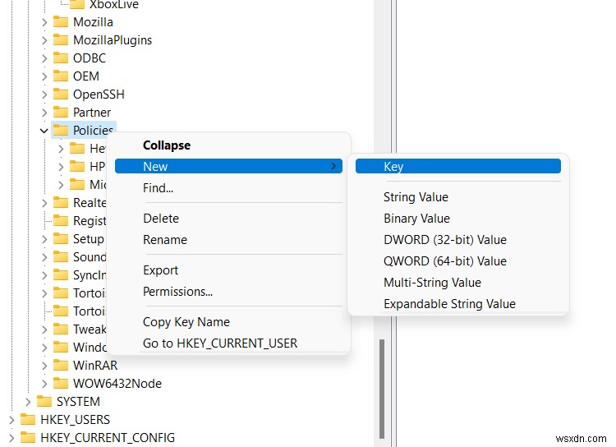Click the ODBC folder icon
The width and height of the screenshot is (616, 447).
click(61, 58)
